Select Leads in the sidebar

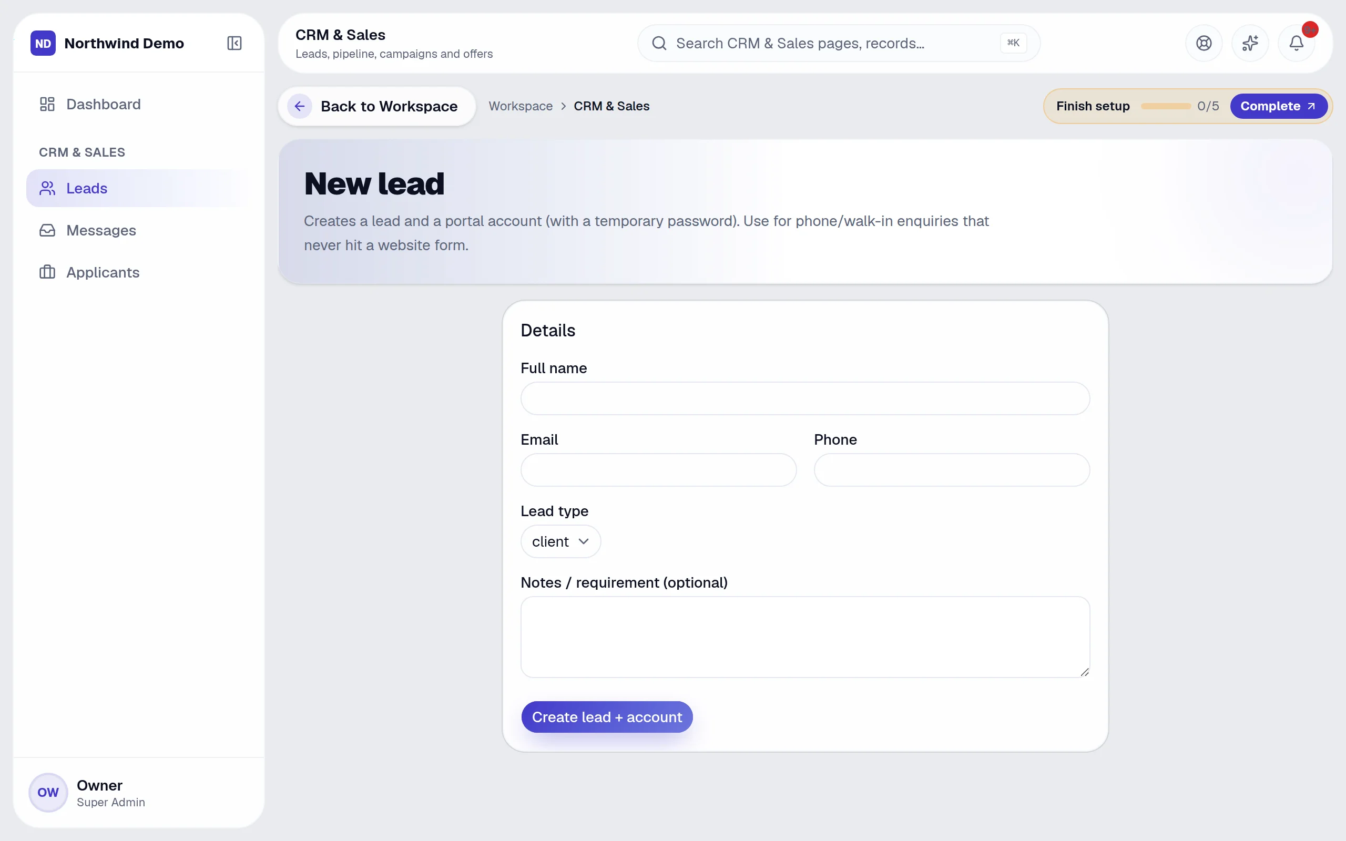[x=138, y=188]
